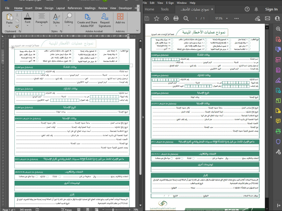This screenshot has height=211, width=282.
Task: Open the Export PDF tool in Acrobat sidebar
Action: tap(278, 49)
